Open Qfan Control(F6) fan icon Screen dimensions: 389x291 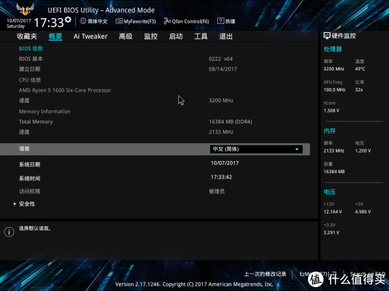[x=167, y=21]
